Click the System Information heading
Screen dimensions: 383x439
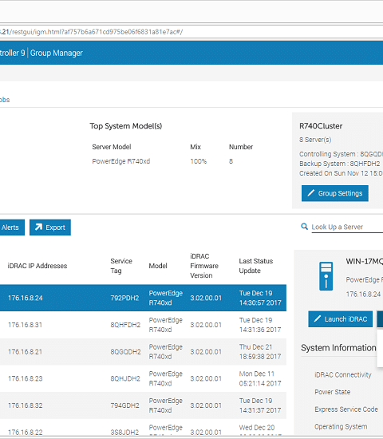(338, 348)
